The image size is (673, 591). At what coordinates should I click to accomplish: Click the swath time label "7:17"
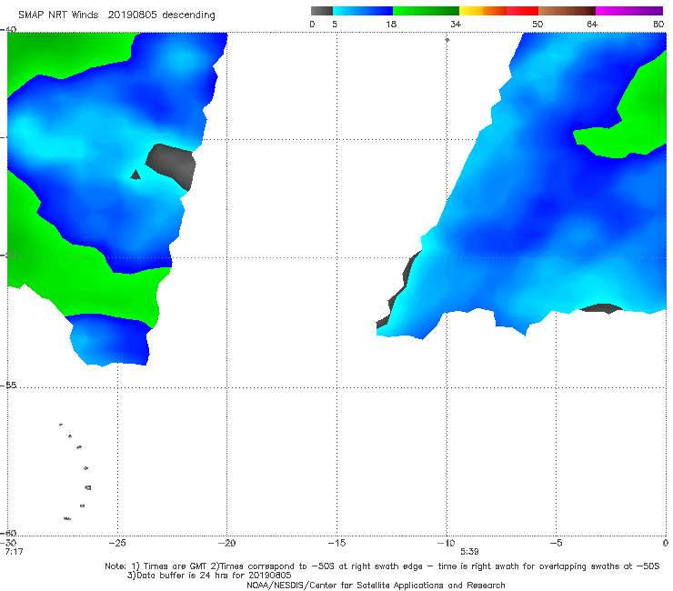click(x=14, y=552)
